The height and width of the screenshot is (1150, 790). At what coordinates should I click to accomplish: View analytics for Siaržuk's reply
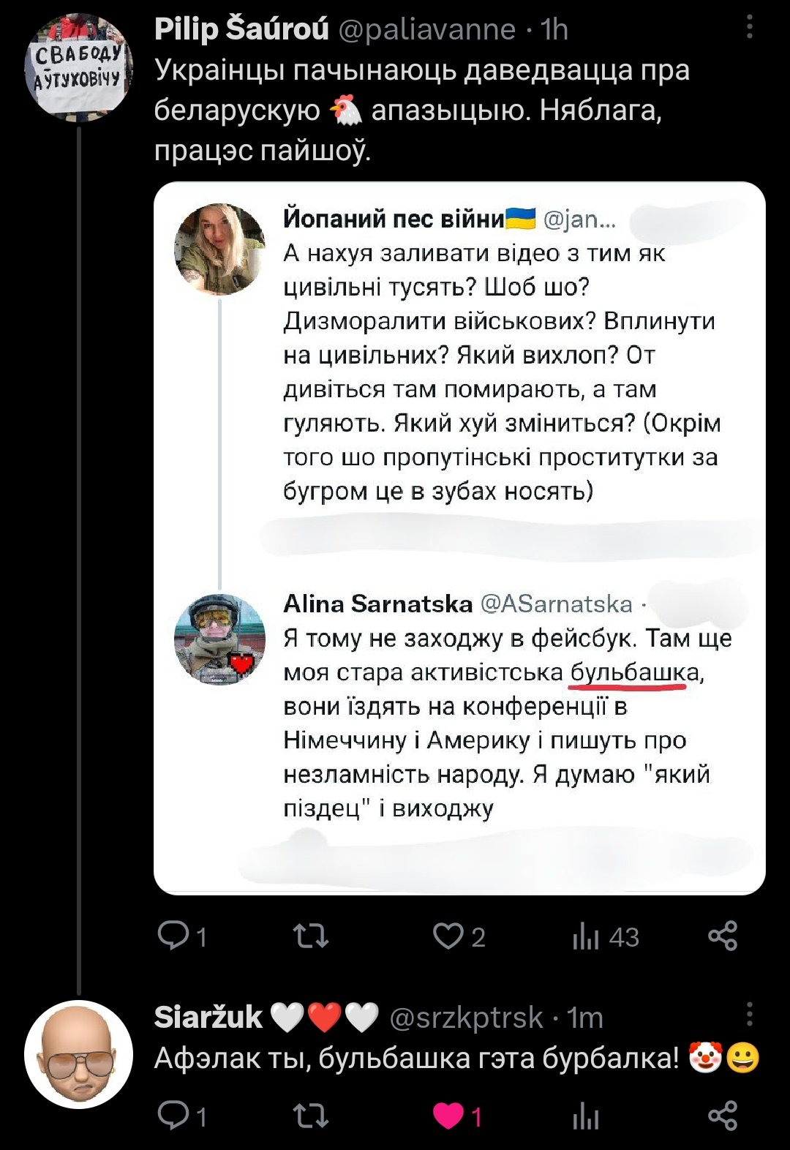pos(587,1116)
